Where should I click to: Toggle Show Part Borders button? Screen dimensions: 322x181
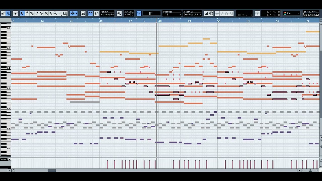tap(90, 13)
